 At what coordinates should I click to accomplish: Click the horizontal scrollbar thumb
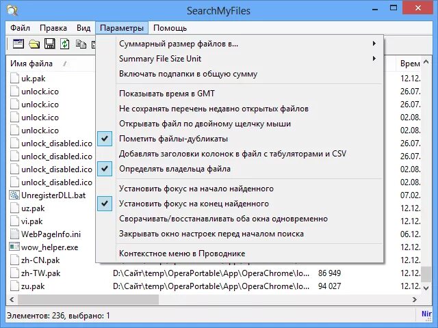pyautogui.click(x=88, y=299)
